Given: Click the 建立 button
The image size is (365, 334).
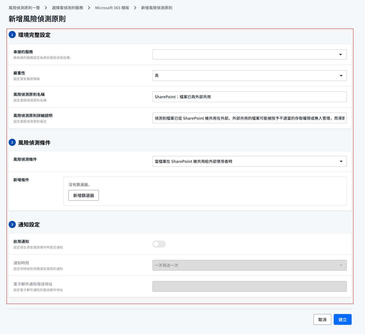Looking at the screenshot, I should coord(343,319).
